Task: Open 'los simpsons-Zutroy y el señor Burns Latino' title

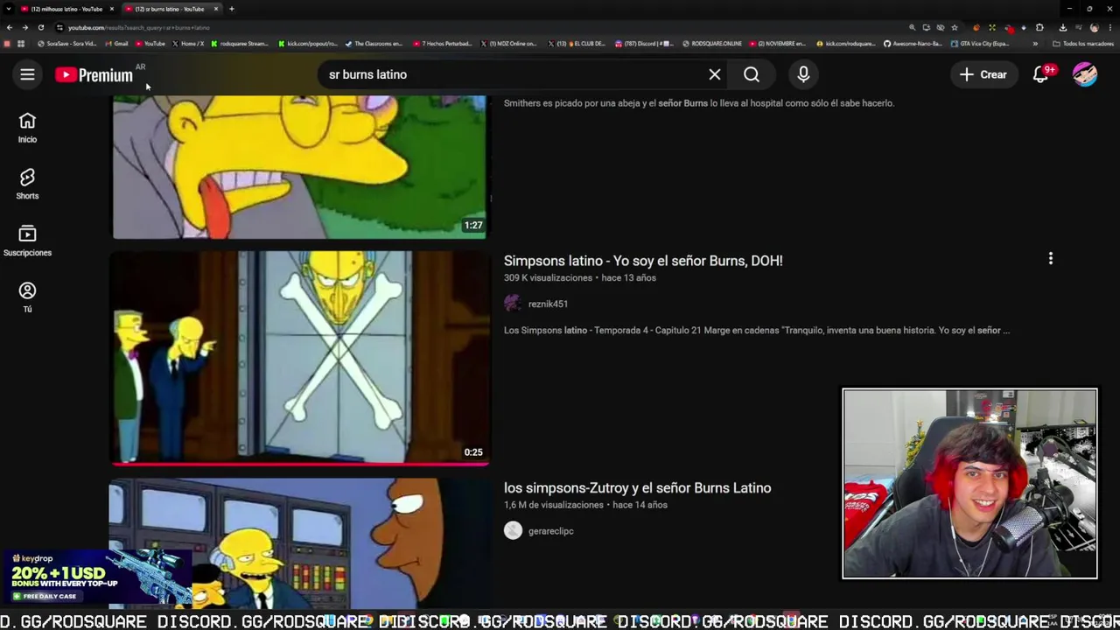Action: point(637,488)
